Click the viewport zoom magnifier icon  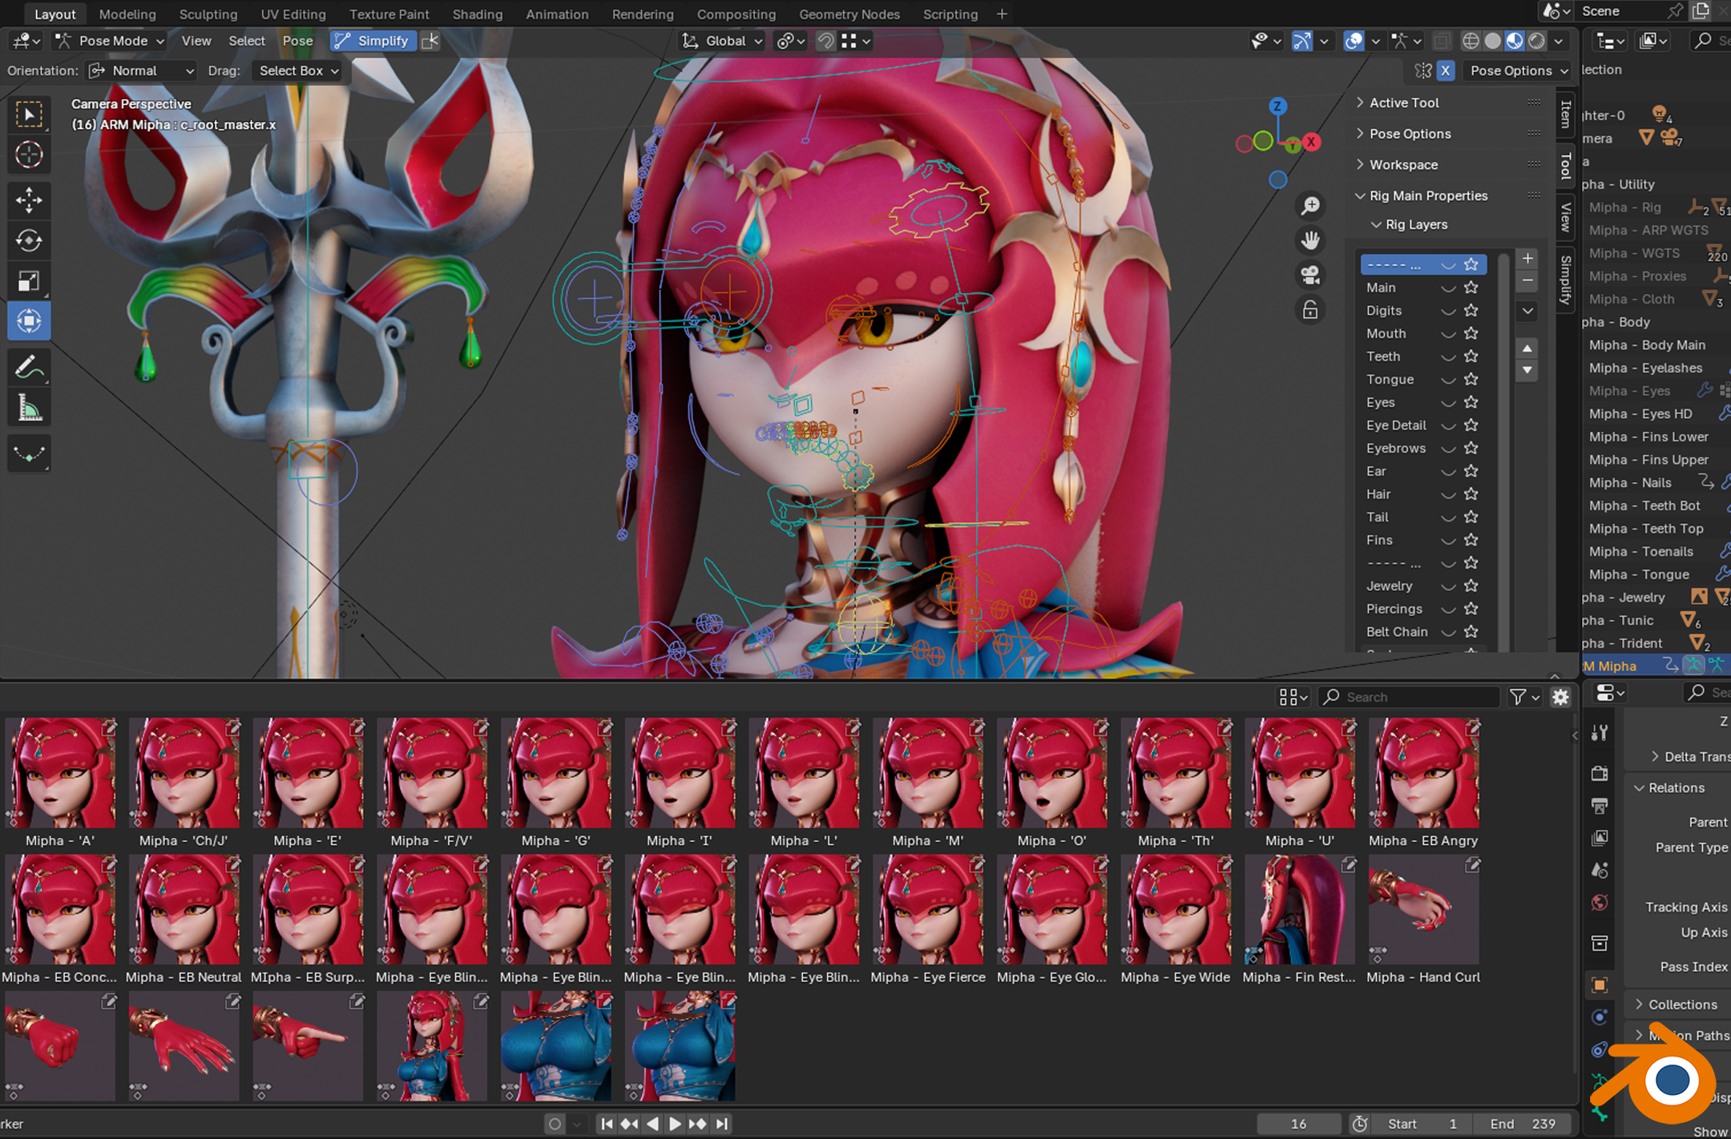1310,206
